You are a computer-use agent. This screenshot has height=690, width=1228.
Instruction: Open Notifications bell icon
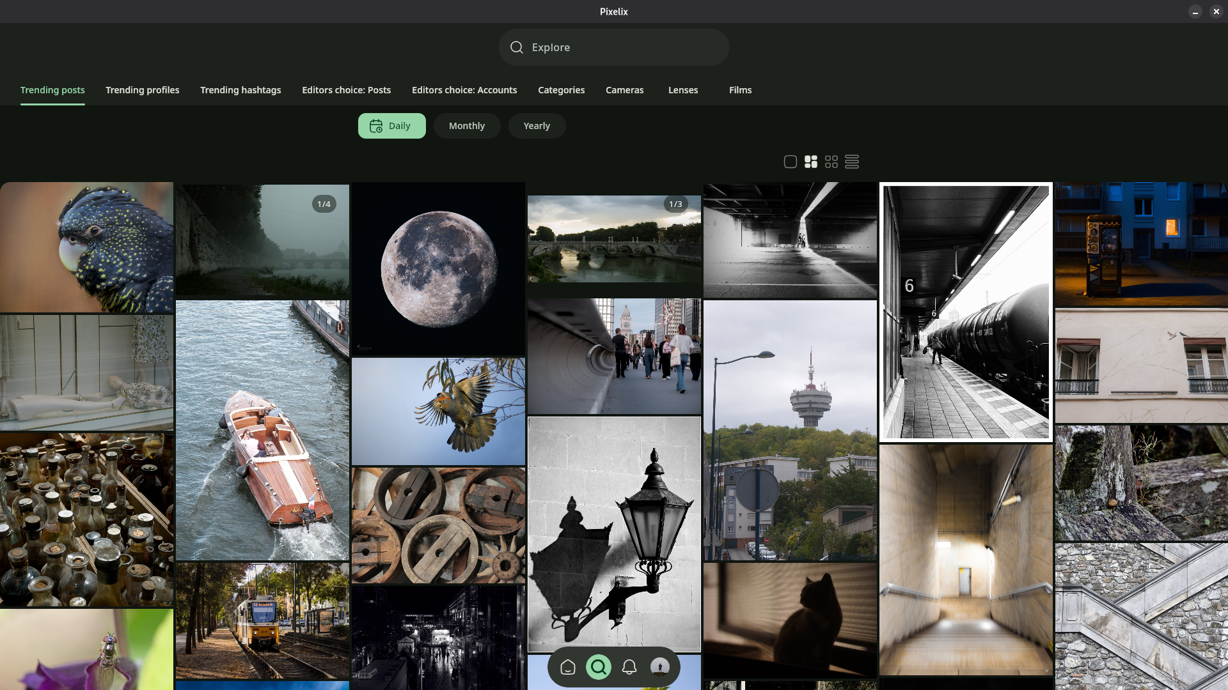pos(629,667)
